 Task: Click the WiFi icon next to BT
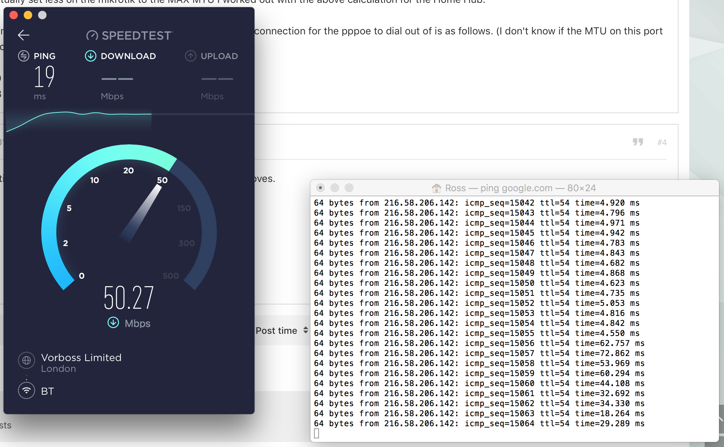[x=26, y=390]
